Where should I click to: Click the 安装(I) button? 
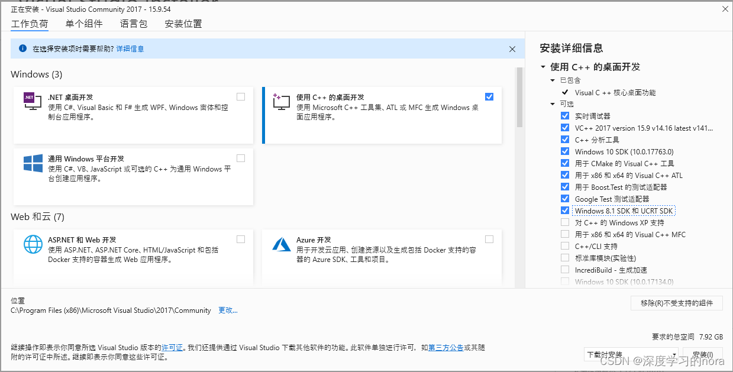click(703, 353)
